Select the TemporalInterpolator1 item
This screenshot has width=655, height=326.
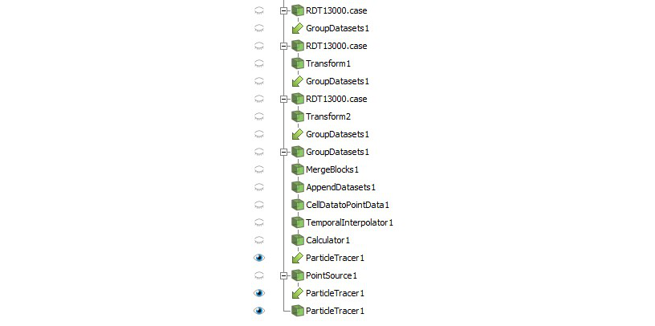click(x=350, y=222)
